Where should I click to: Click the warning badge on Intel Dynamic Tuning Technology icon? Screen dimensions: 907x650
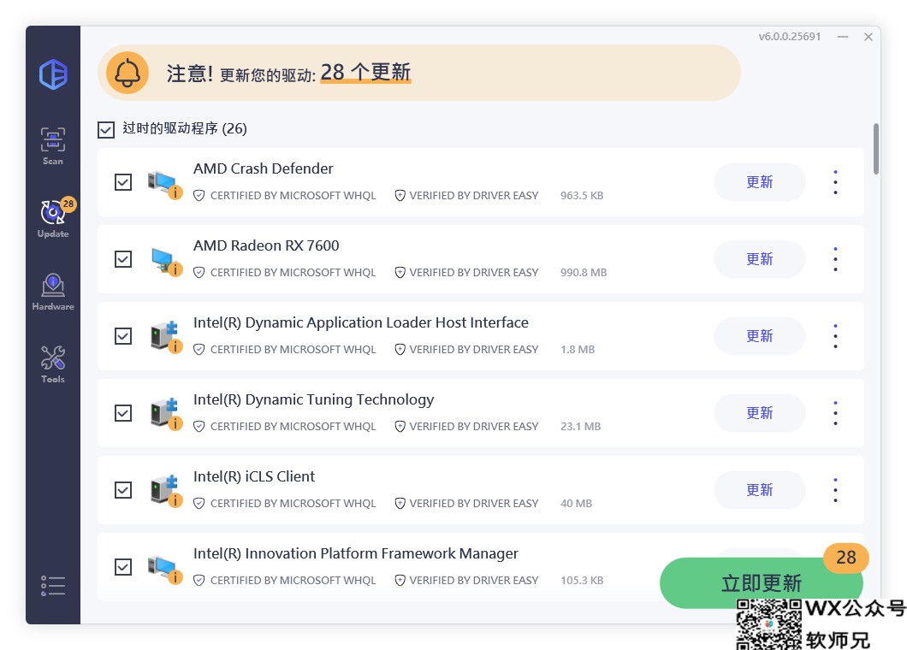pyautogui.click(x=175, y=422)
